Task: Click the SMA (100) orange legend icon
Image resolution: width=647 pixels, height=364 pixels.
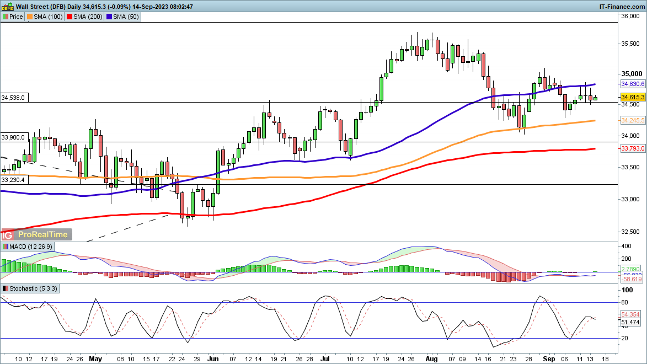Action: 29,17
